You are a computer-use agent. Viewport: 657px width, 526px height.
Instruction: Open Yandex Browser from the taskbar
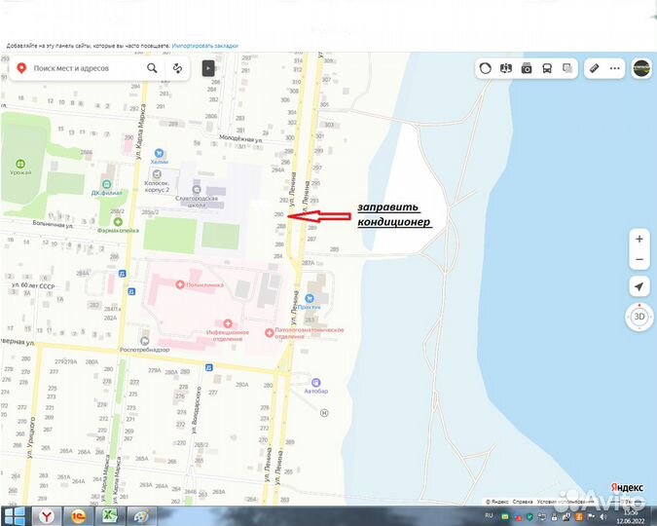click(47, 516)
